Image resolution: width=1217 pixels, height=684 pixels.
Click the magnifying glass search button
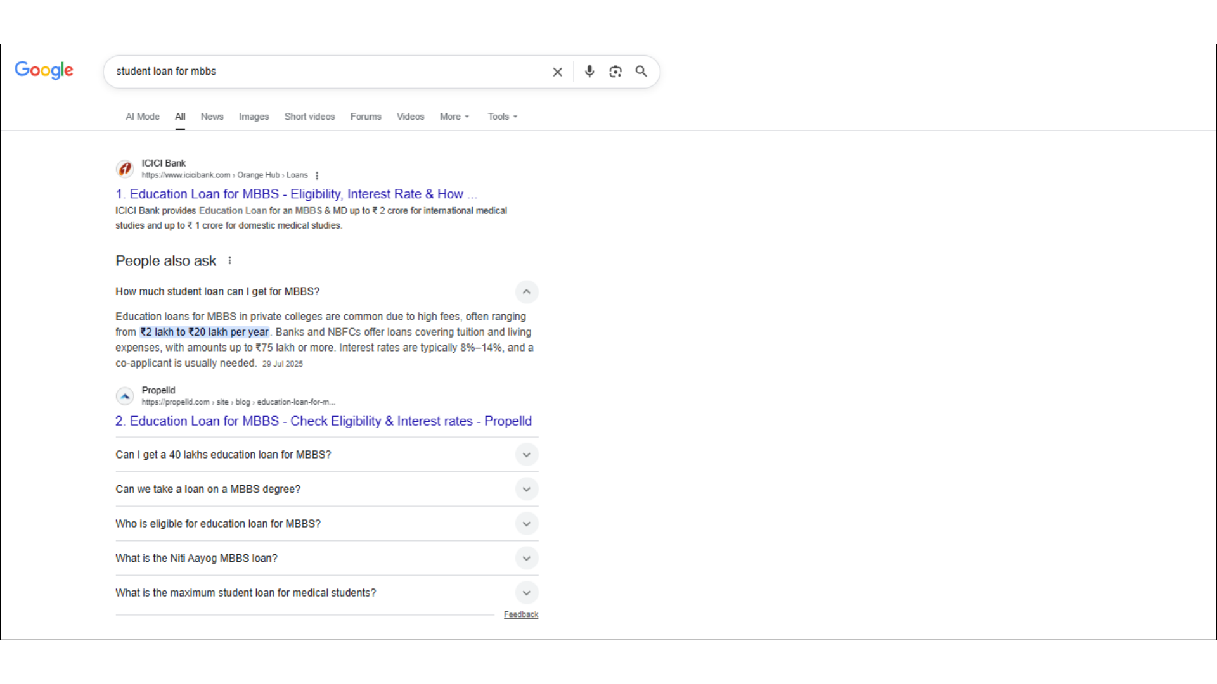click(x=641, y=72)
